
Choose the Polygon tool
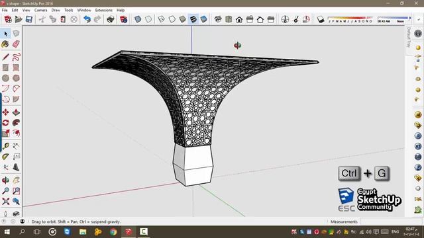pyautogui.click(x=16, y=78)
